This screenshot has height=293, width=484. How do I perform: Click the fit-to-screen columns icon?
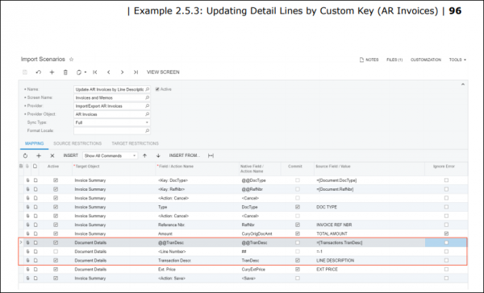[211, 155]
